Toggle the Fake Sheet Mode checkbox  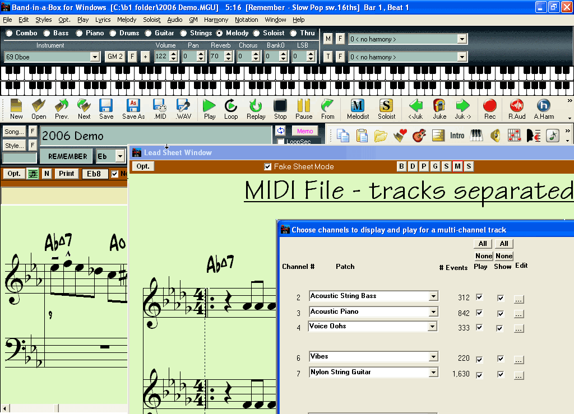coord(267,167)
